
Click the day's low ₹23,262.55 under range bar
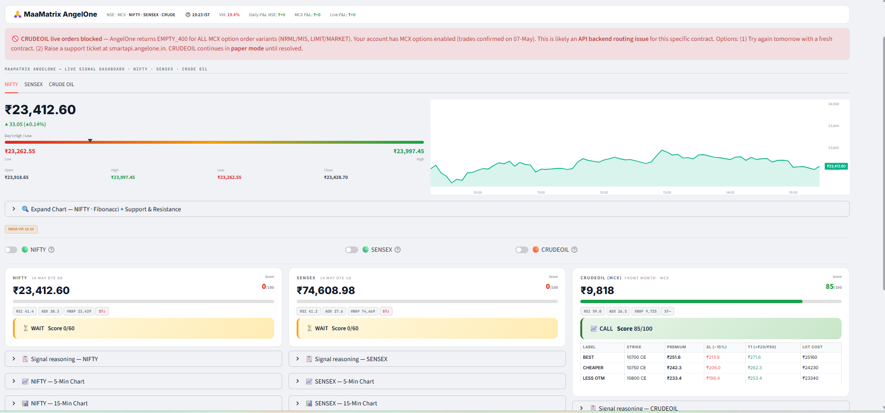pyautogui.click(x=20, y=151)
